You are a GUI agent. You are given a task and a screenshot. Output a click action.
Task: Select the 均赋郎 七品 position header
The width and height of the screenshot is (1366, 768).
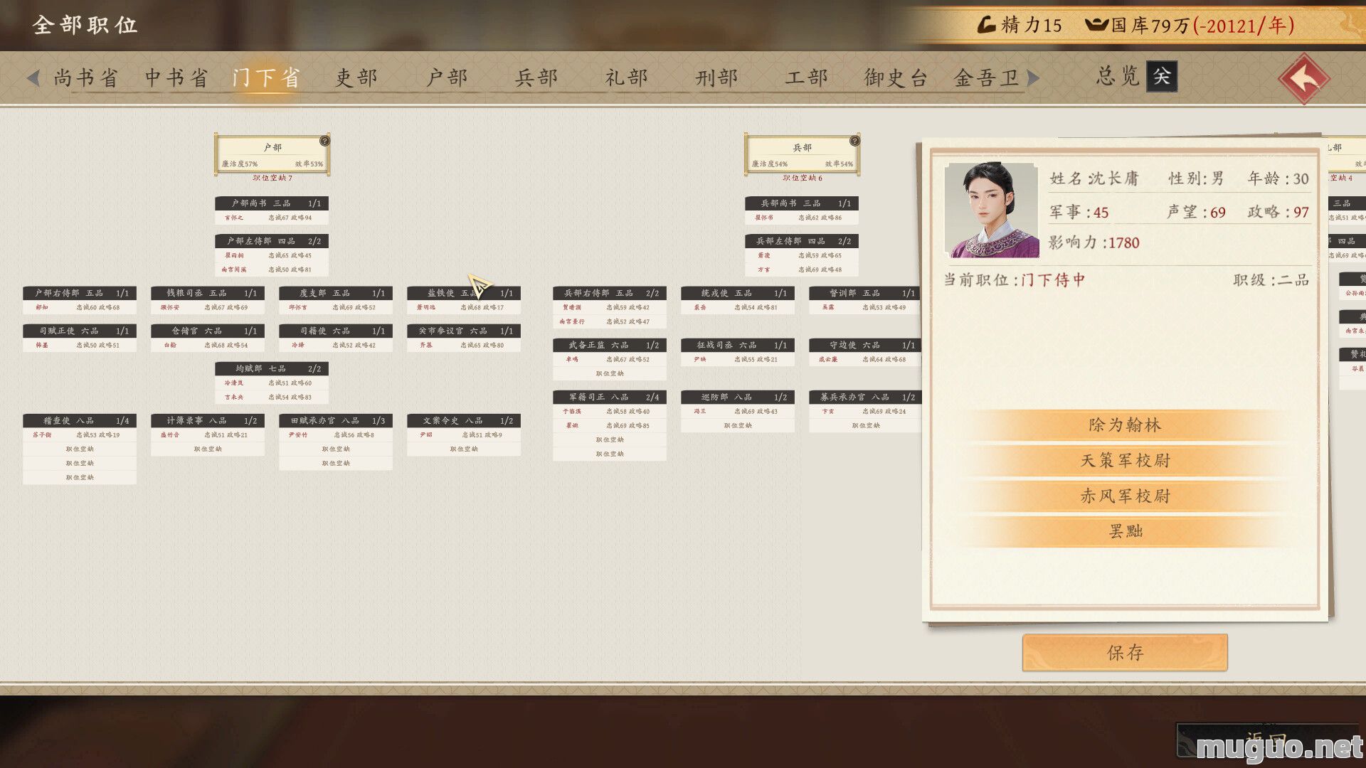[x=272, y=368]
